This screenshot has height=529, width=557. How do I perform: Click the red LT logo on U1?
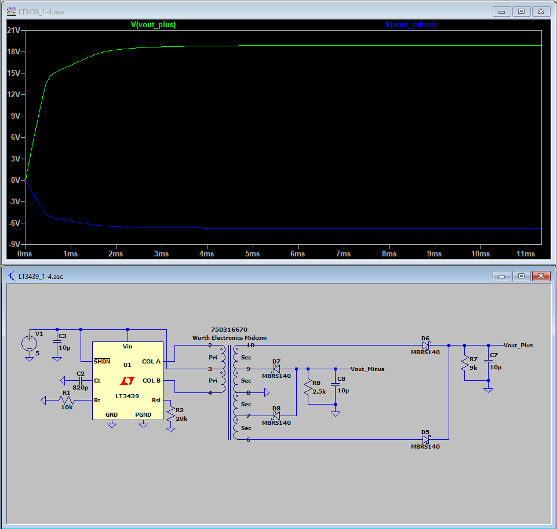pyautogui.click(x=128, y=381)
